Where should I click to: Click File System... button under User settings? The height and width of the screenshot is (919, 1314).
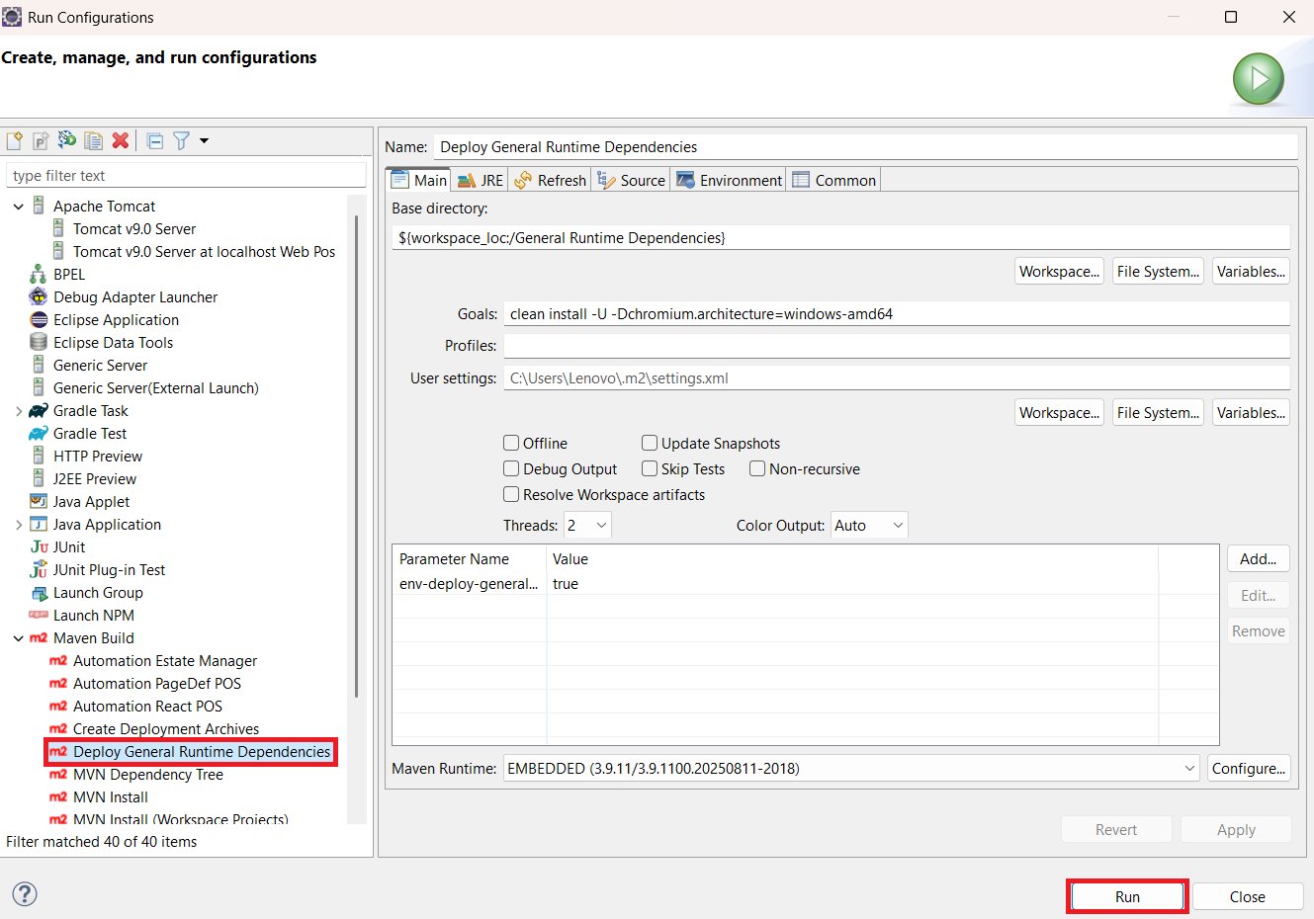pos(1159,412)
